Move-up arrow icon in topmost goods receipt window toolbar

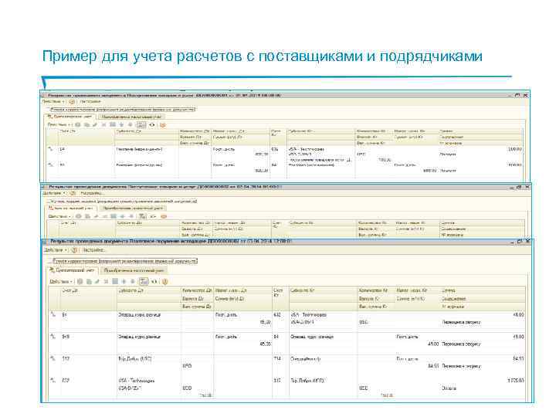click(x=122, y=125)
